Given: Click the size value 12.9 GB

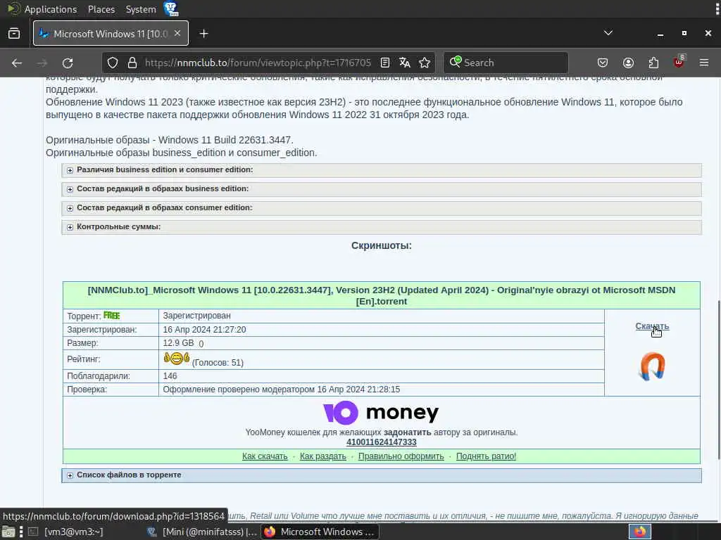Looking at the screenshot, I should click(178, 343).
